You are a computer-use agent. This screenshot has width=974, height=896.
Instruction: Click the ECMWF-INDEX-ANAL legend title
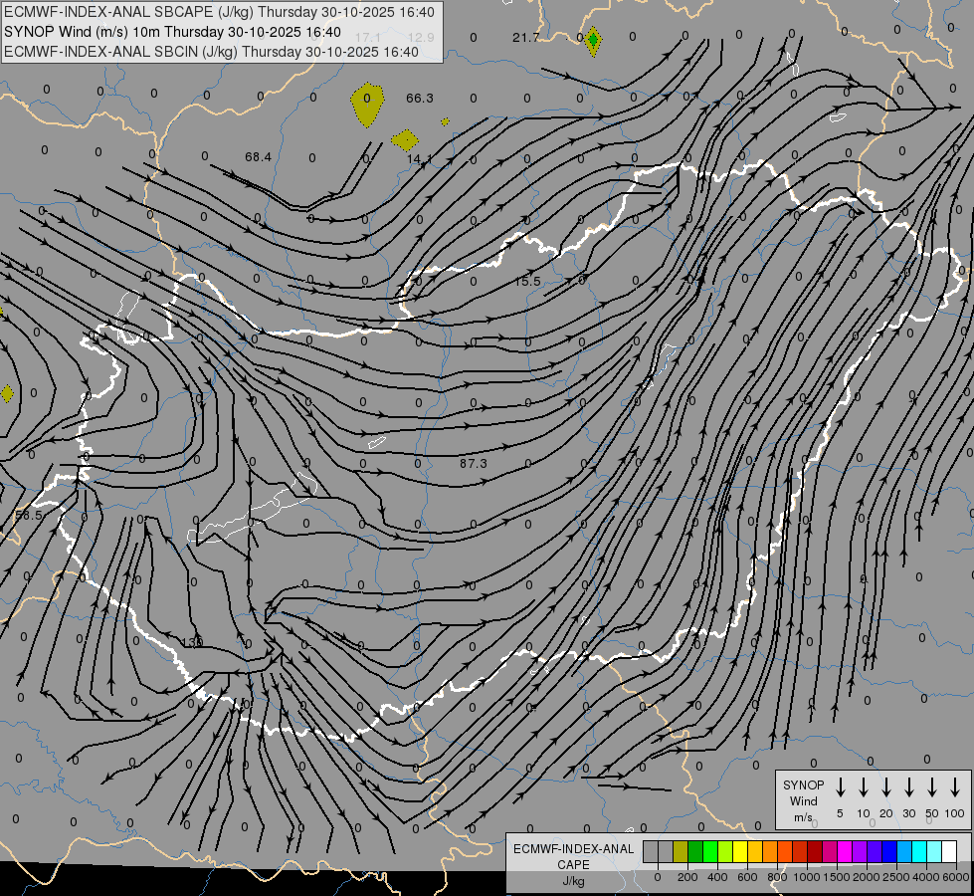[573, 849]
